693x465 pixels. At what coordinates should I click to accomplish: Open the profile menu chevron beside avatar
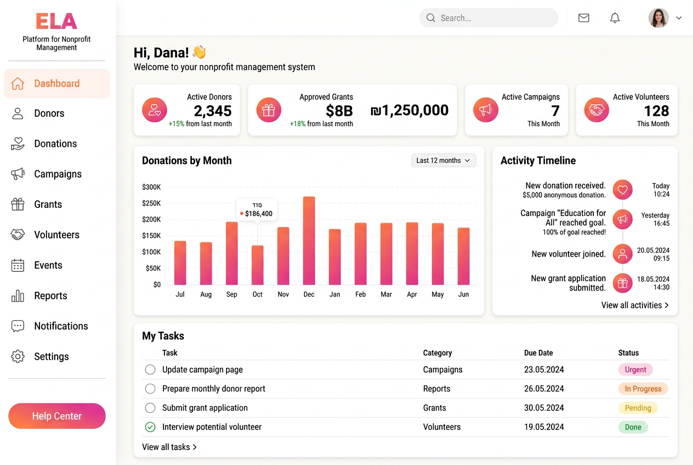[679, 18]
